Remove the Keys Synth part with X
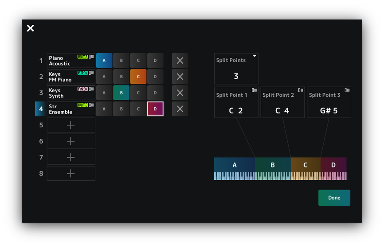 click(180, 93)
